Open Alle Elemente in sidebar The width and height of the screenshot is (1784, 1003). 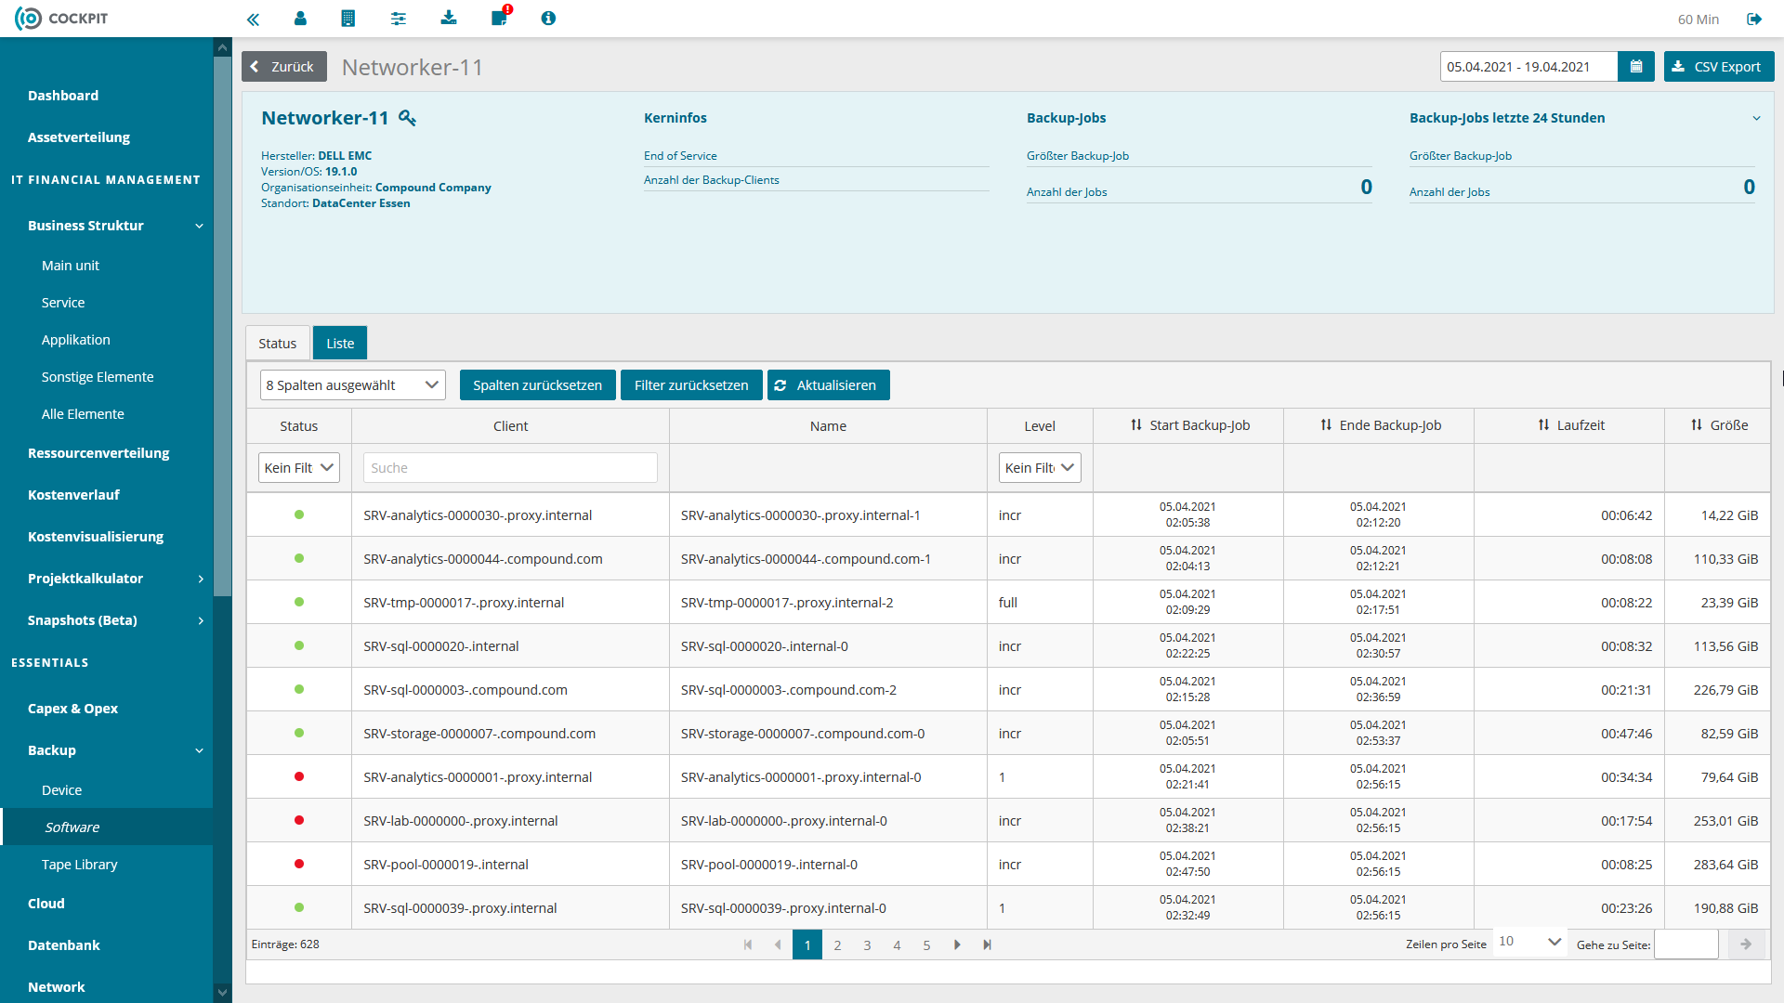tap(83, 414)
